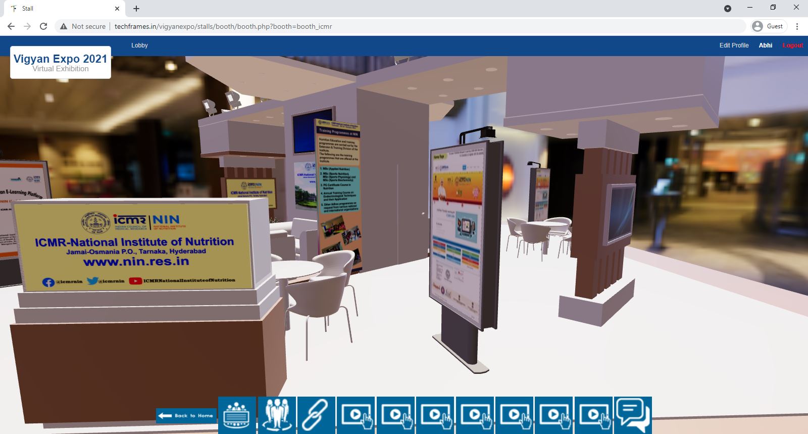Image resolution: width=808 pixels, height=434 pixels.
Task: Open the Guest profile button in Chrome
Action: tap(768, 26)
